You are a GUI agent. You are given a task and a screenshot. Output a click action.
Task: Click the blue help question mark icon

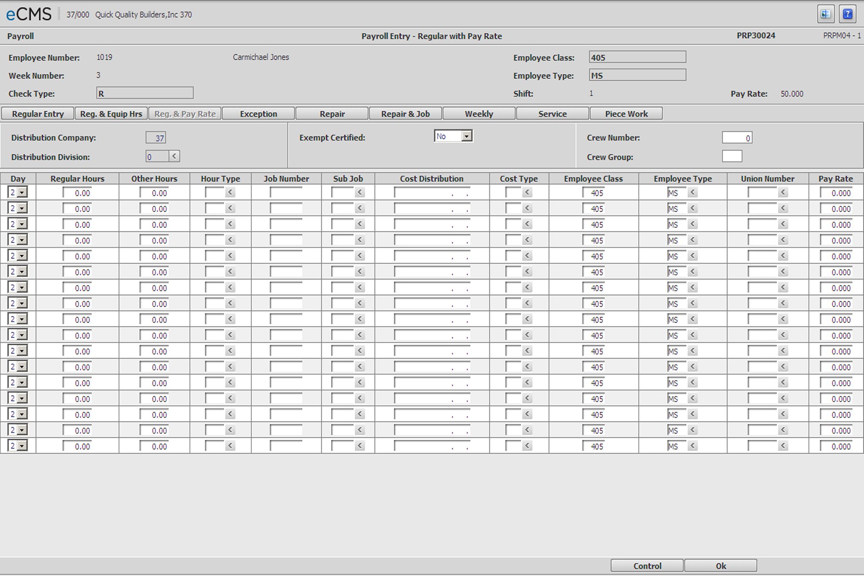tap(847, 15)
